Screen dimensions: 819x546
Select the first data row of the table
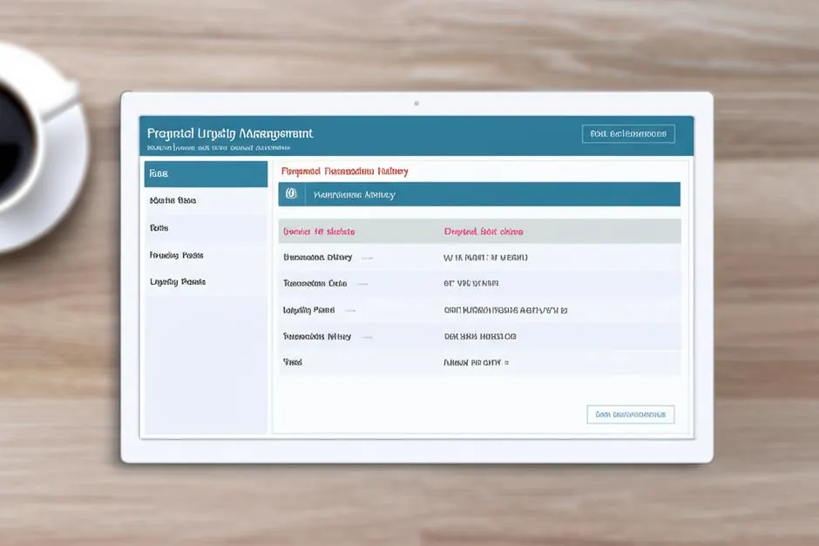[x=479, y=258]
